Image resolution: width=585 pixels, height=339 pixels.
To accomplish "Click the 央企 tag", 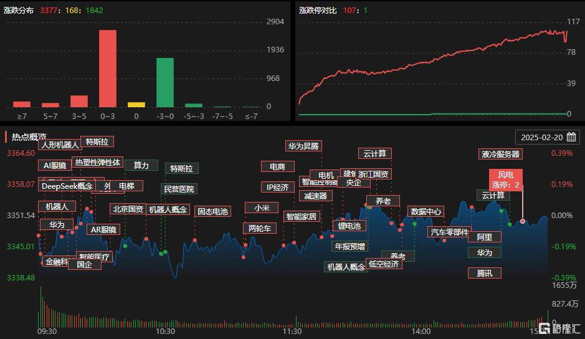I will (353, 182).
